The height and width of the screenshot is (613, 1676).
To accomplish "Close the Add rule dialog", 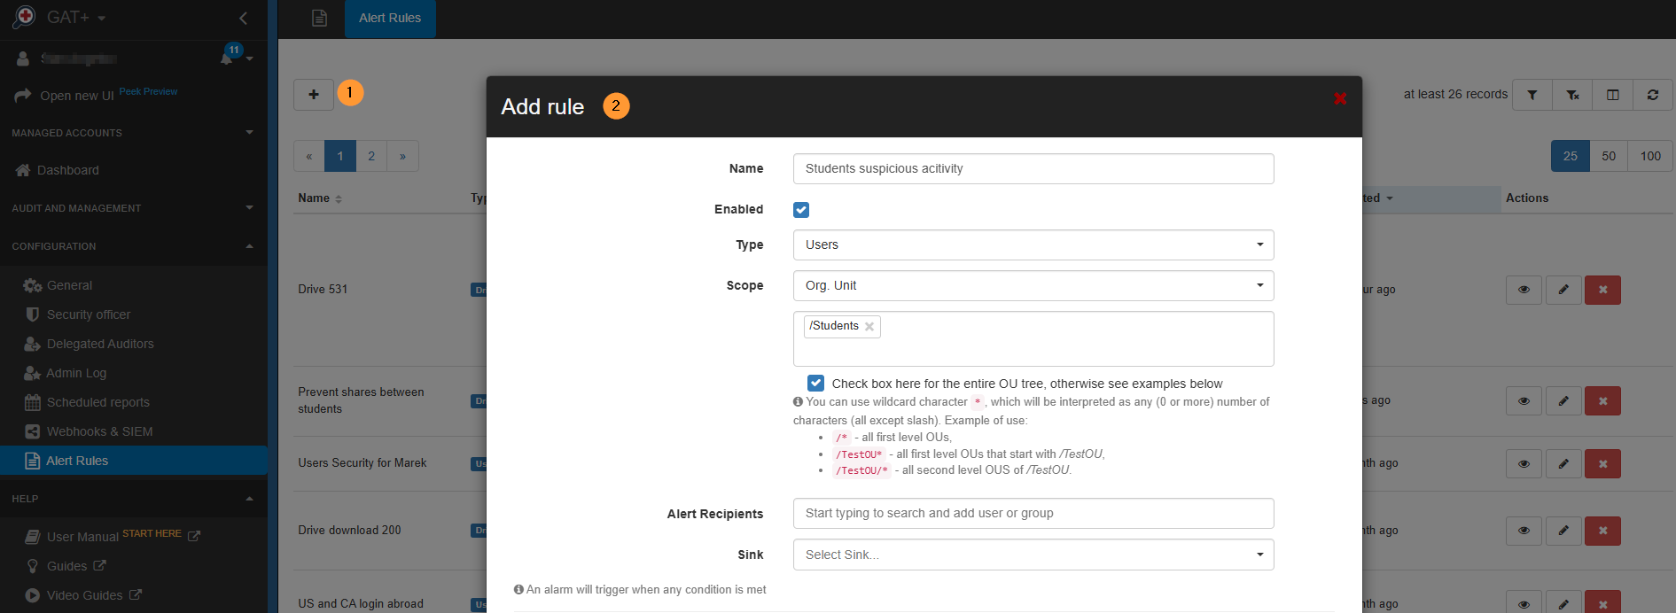I will pos(1340,98).
